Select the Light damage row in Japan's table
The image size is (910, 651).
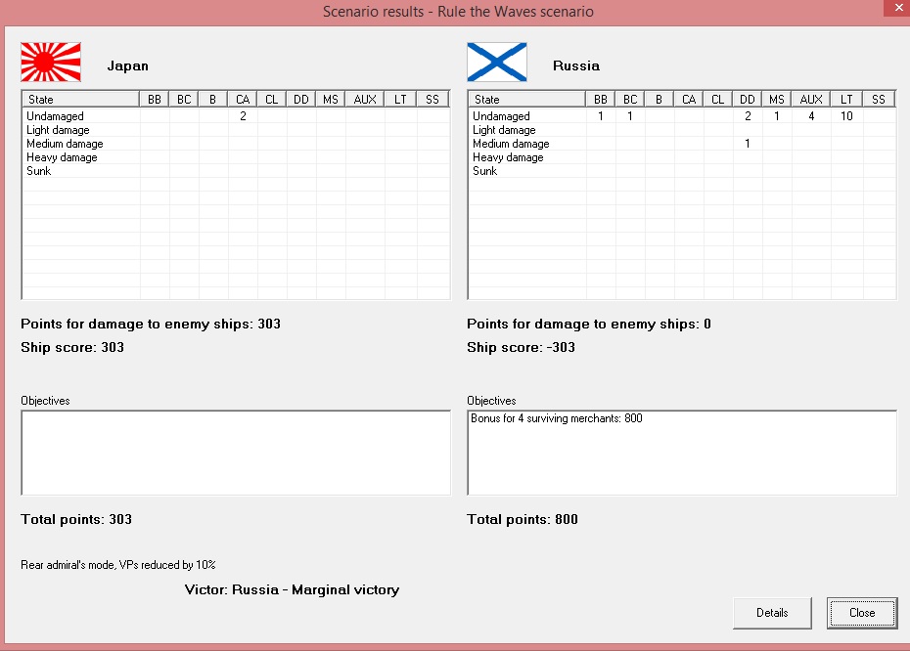coord(236,130)
